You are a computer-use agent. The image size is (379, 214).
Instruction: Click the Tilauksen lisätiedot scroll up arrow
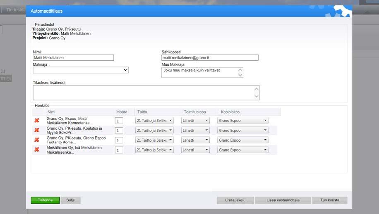(x=257, y=89)
